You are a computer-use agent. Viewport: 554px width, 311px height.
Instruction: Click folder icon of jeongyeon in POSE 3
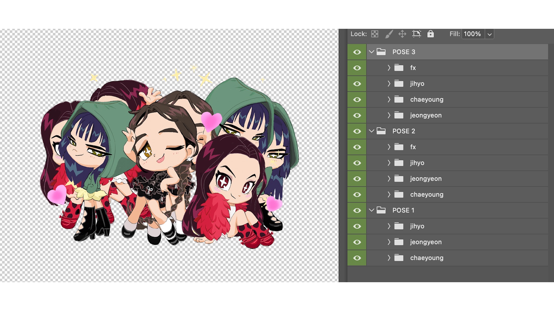[x=399, y=115]
